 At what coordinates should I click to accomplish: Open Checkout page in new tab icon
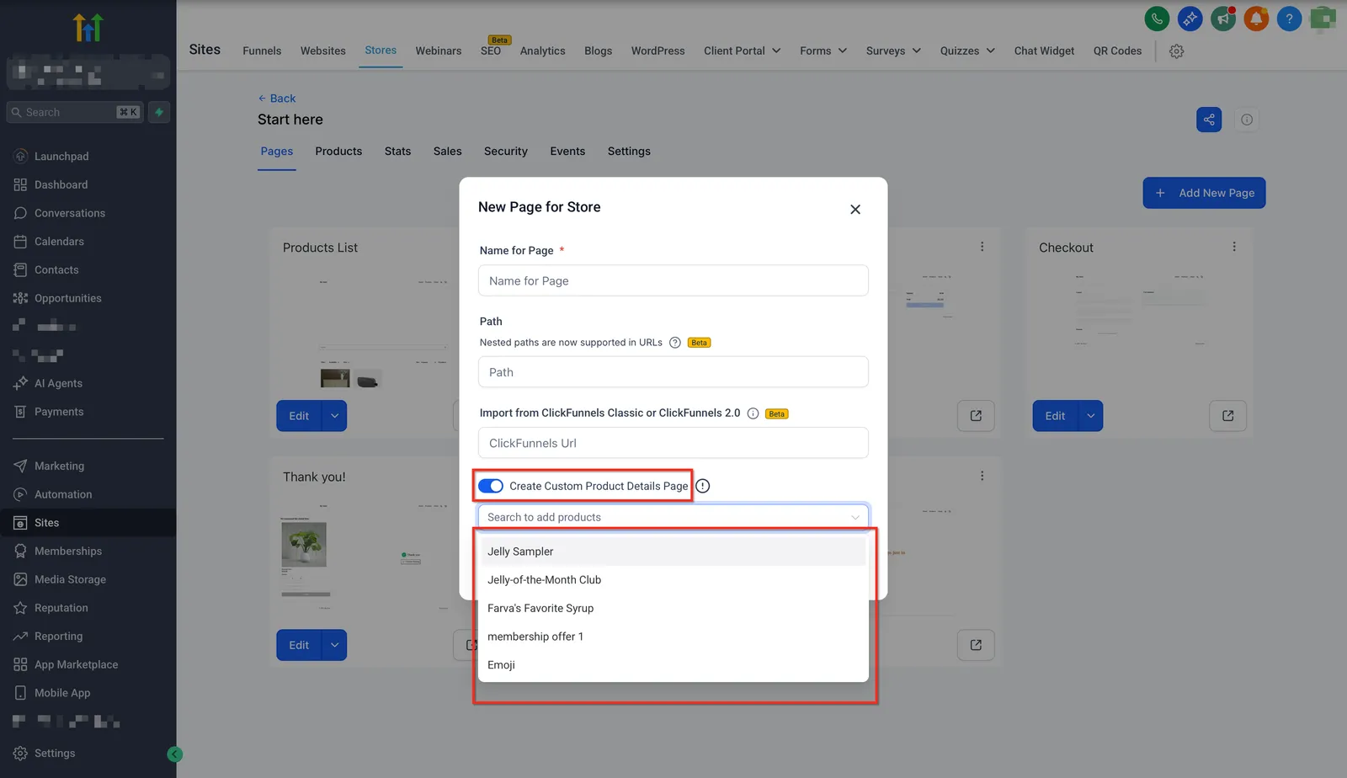(1227, 416)
